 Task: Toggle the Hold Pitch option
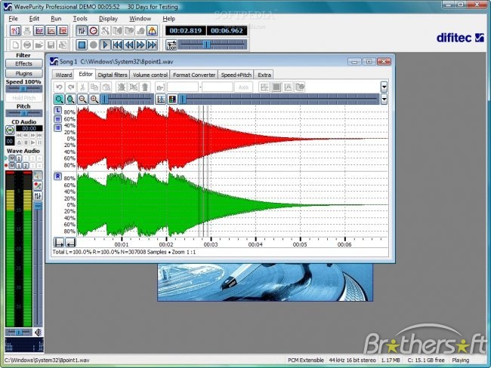click(24, 98)
